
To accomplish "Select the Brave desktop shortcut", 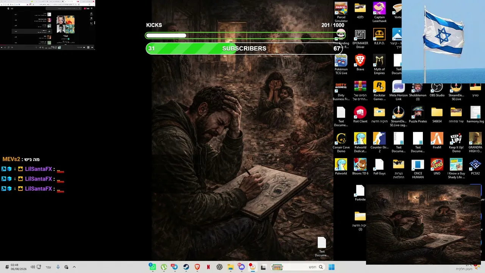I will coord(360,63).
